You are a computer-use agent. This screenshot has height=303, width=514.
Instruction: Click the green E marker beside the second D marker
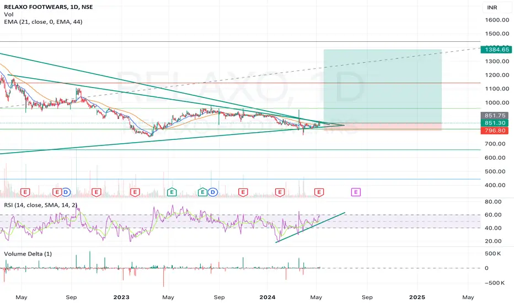click(202, 192)
